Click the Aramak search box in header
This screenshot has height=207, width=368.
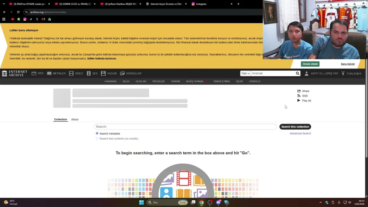pyautogui.click(x=273, y=73)
